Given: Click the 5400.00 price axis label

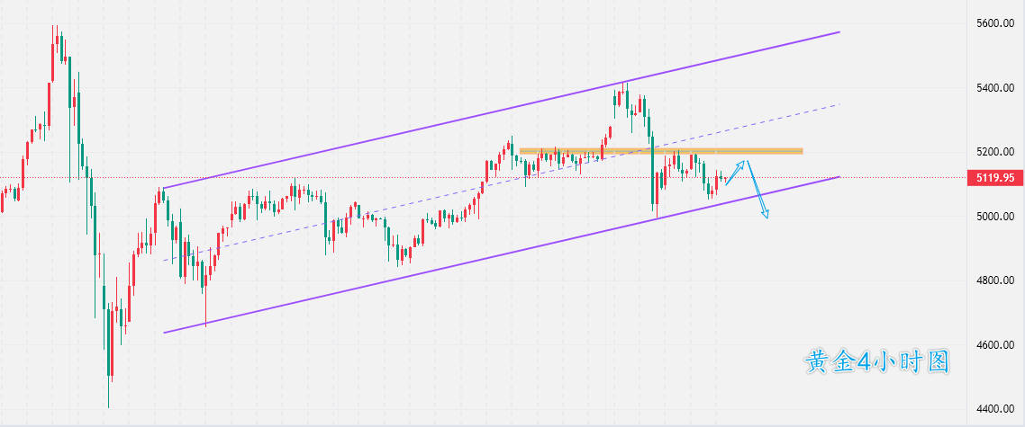Looking at the screenshot, I should click(x=995, y=88).
